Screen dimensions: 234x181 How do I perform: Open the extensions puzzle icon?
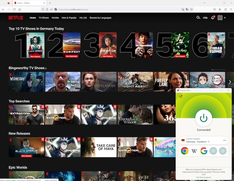point(226,9)
